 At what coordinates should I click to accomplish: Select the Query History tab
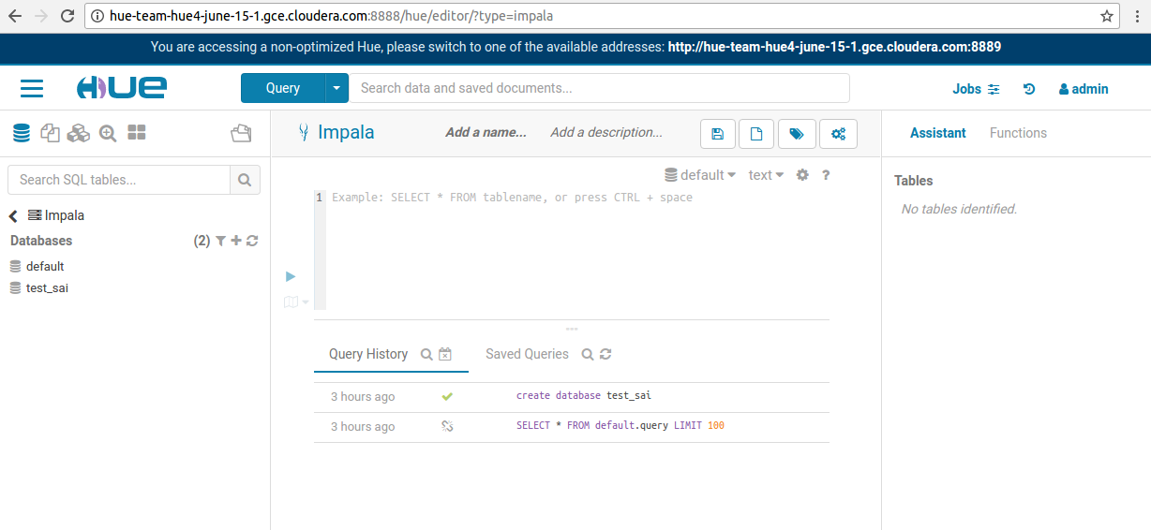(368, 354)
